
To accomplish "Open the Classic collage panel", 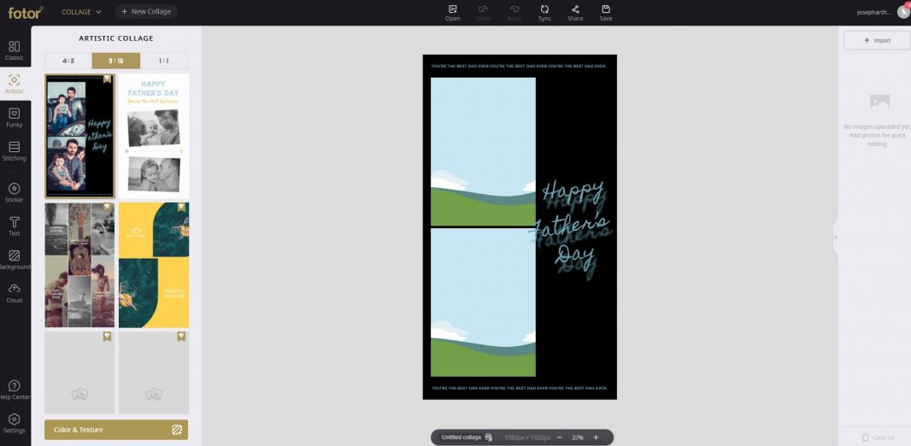I will pyautogui.click(x=15, y=50).
